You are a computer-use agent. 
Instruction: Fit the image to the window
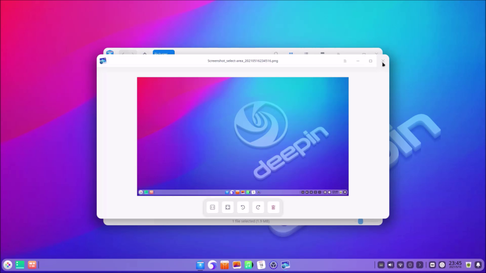click(228, 207)
